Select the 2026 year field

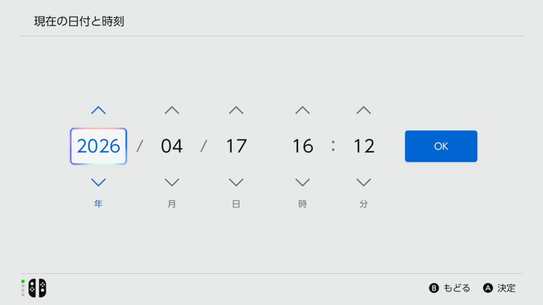98,146
